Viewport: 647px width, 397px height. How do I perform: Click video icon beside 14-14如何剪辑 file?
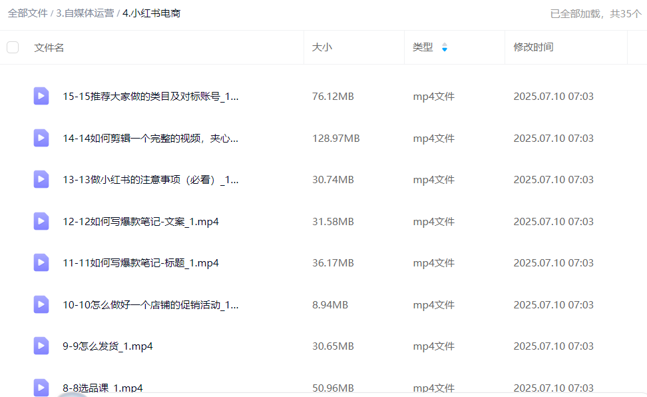41,138
